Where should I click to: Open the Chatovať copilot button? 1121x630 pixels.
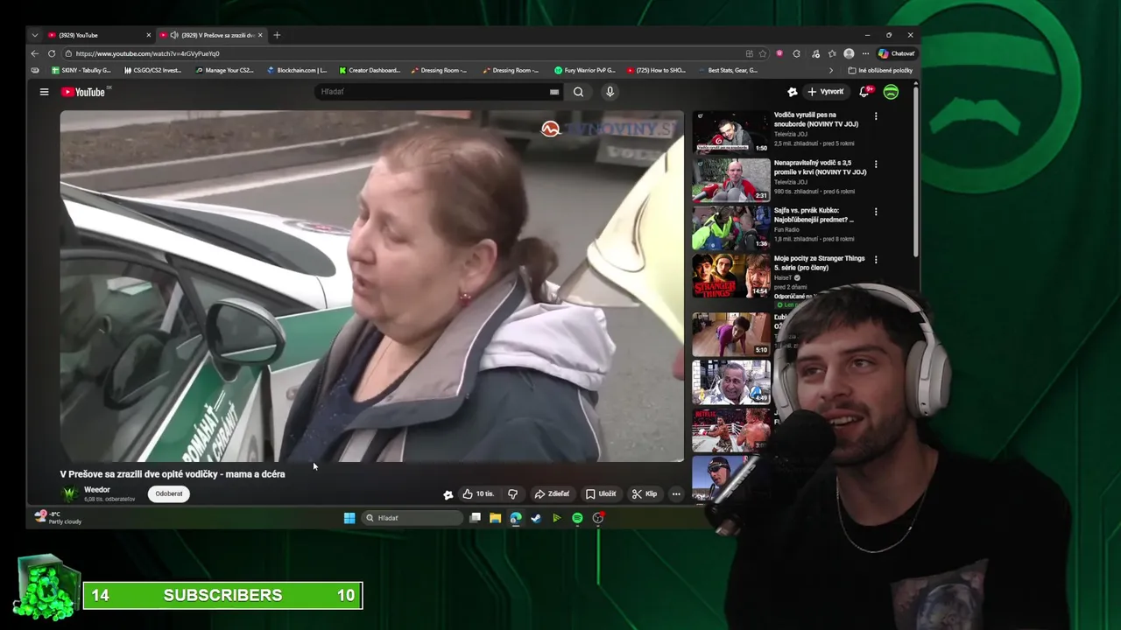[x=896, y=53]
